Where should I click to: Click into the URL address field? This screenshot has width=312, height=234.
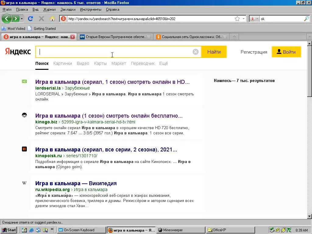[150, 19]
